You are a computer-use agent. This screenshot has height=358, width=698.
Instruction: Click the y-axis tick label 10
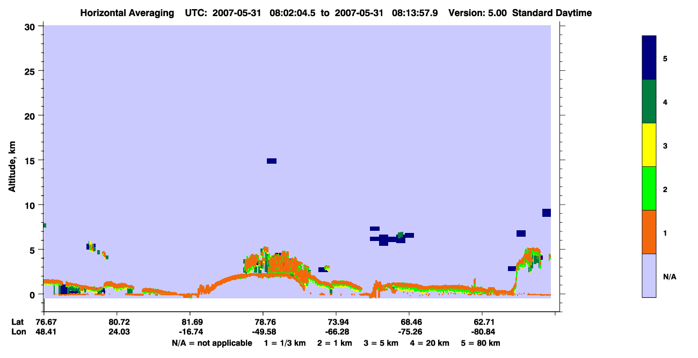click(31, 205)
